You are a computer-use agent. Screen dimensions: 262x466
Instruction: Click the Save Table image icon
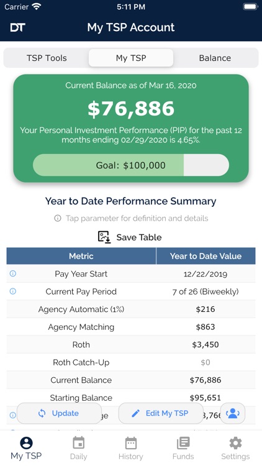[104, 237]
